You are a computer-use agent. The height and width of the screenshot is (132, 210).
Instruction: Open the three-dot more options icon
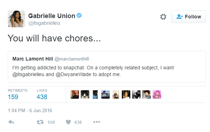tap(97, 122)
